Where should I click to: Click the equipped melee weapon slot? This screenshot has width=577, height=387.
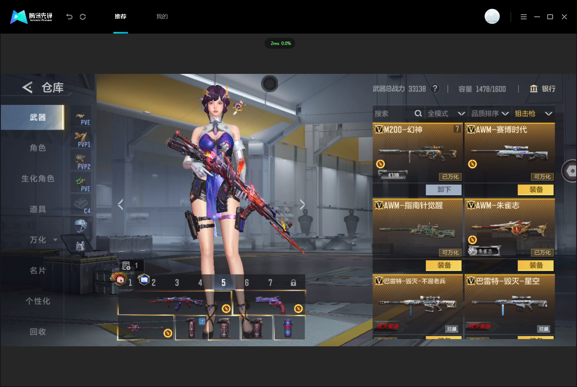[146, 327]
